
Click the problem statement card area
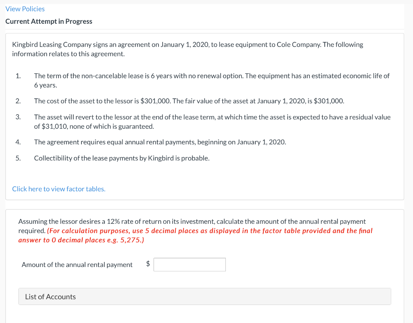pos(204,116)
